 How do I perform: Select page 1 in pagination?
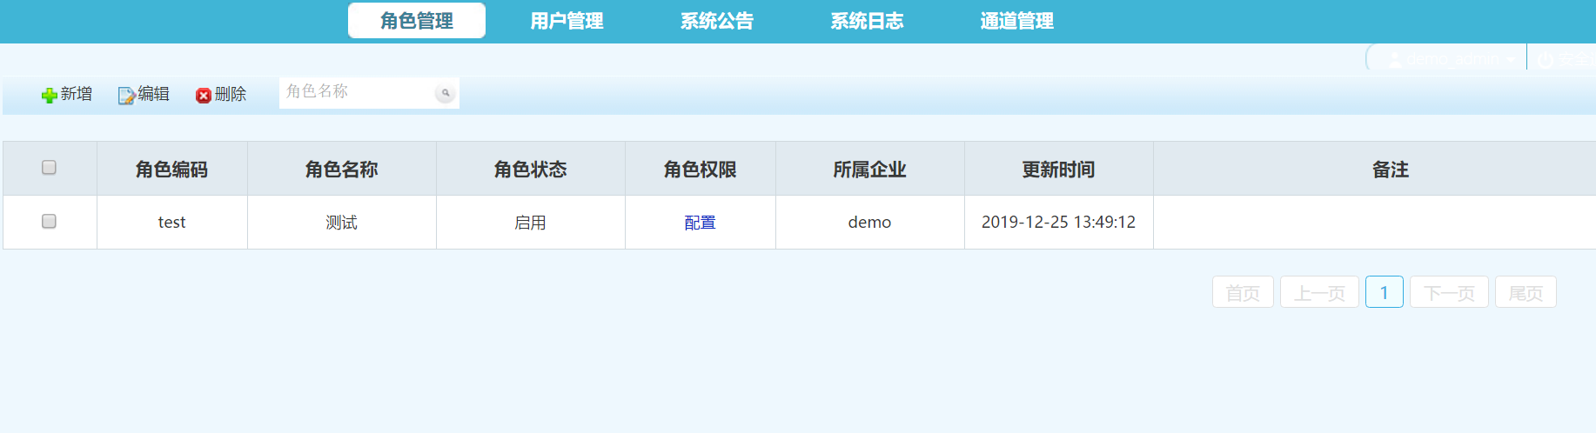[x=1384, y=292]
